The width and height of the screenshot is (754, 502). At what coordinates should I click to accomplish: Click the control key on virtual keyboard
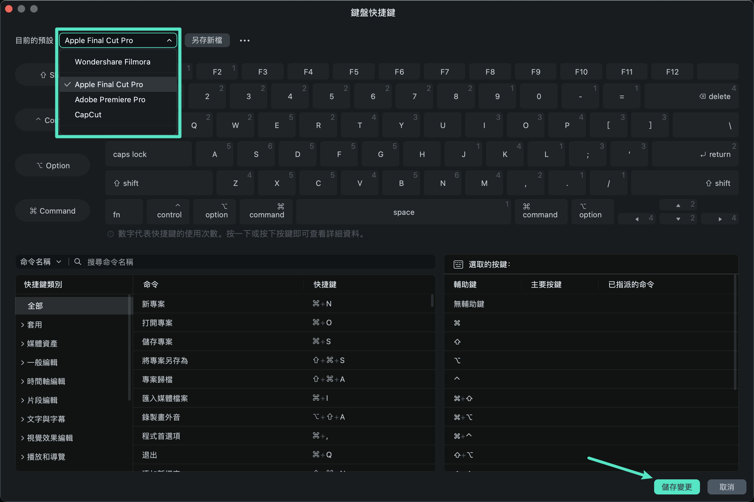point(168,212)
